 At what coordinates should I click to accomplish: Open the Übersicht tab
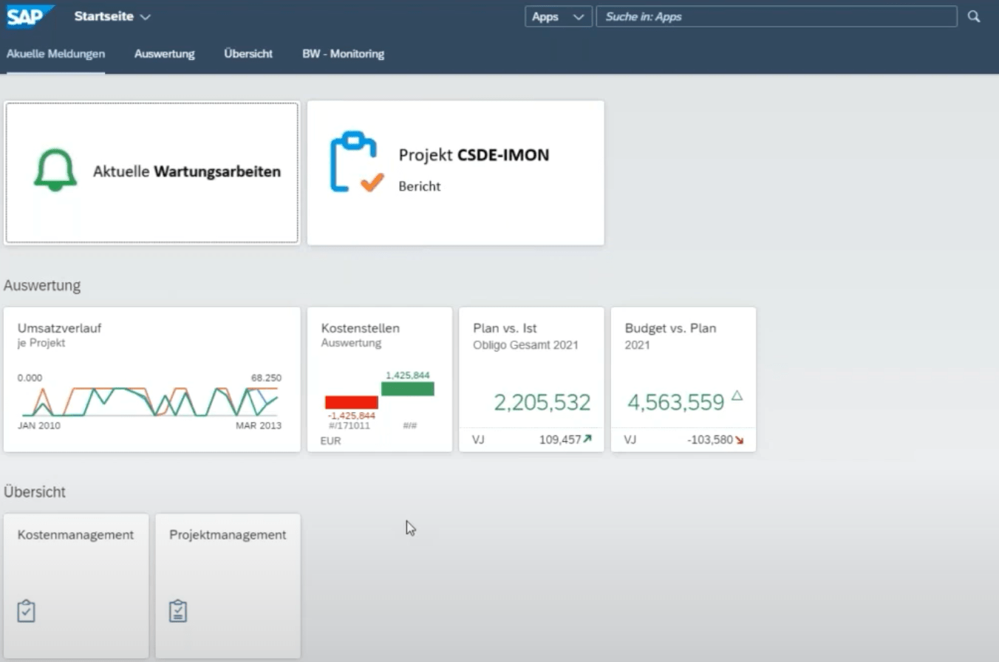pos(248,53)
